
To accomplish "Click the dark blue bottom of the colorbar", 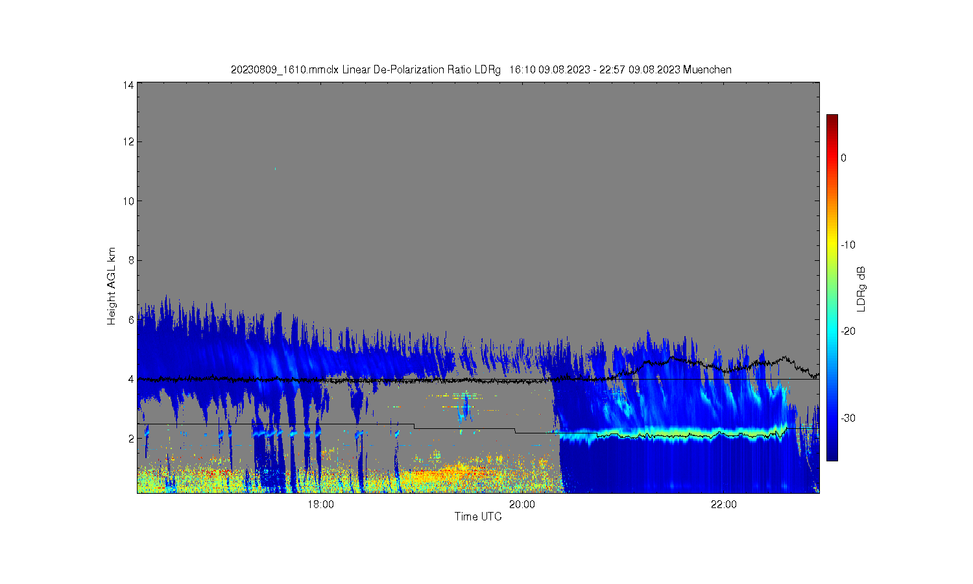I will (x=832, y=454).
